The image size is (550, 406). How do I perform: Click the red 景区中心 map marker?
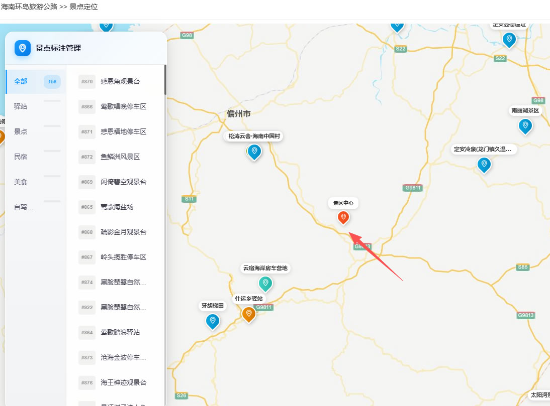[x=343, y=217]
